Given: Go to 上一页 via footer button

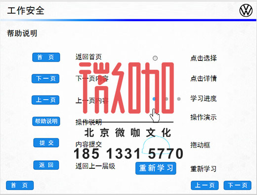Looking at the screenshot, I should [205, 186].
